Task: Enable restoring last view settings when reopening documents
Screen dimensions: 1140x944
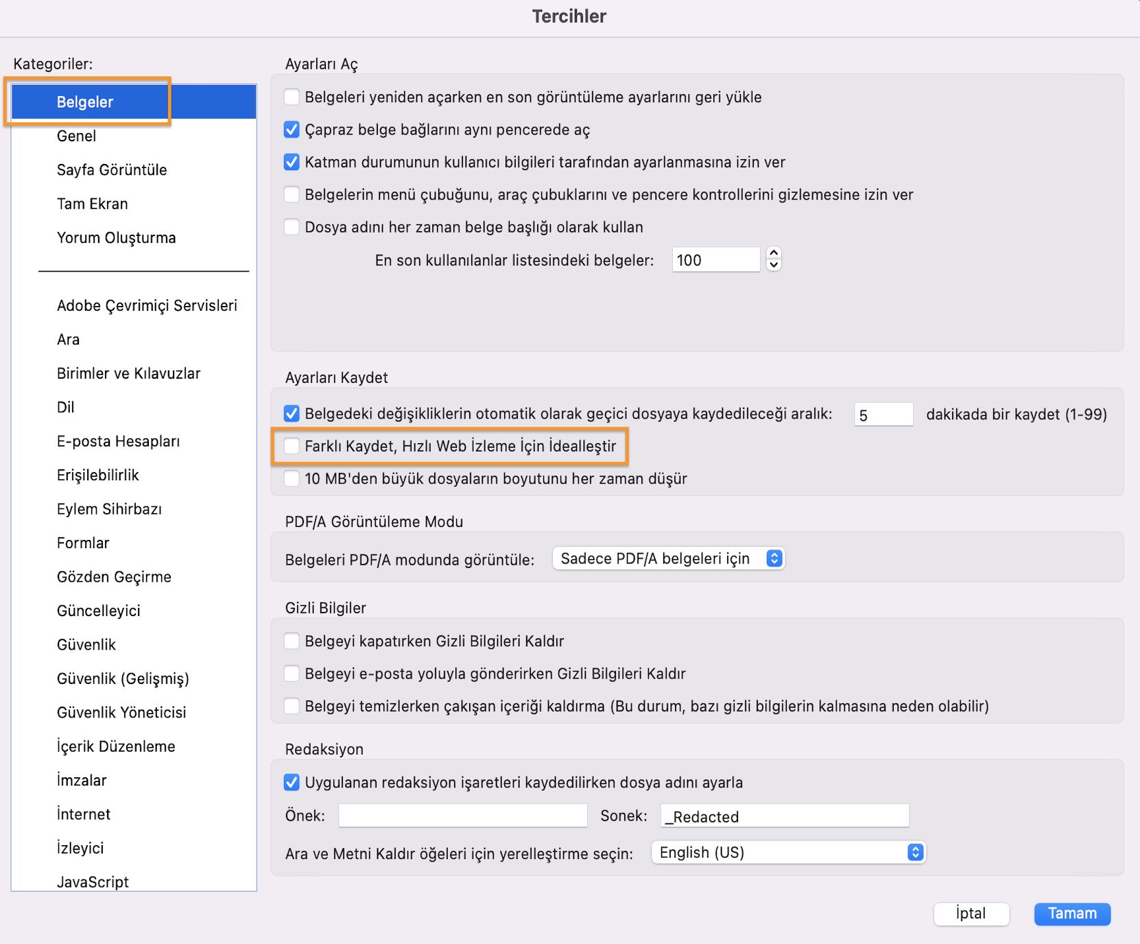Action: point(292,97)
